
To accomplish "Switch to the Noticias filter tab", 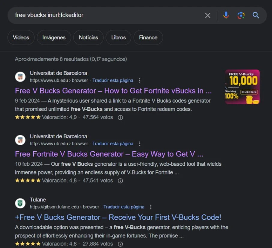I will pyautogui.click(x=88, y=37).
